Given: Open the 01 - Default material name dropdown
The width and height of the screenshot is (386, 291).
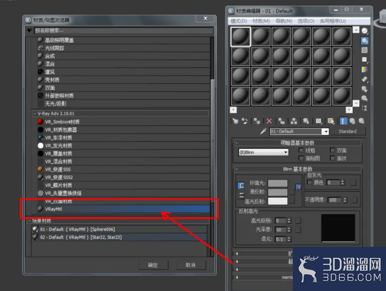Looking at the screenshot, I should 326,131.
